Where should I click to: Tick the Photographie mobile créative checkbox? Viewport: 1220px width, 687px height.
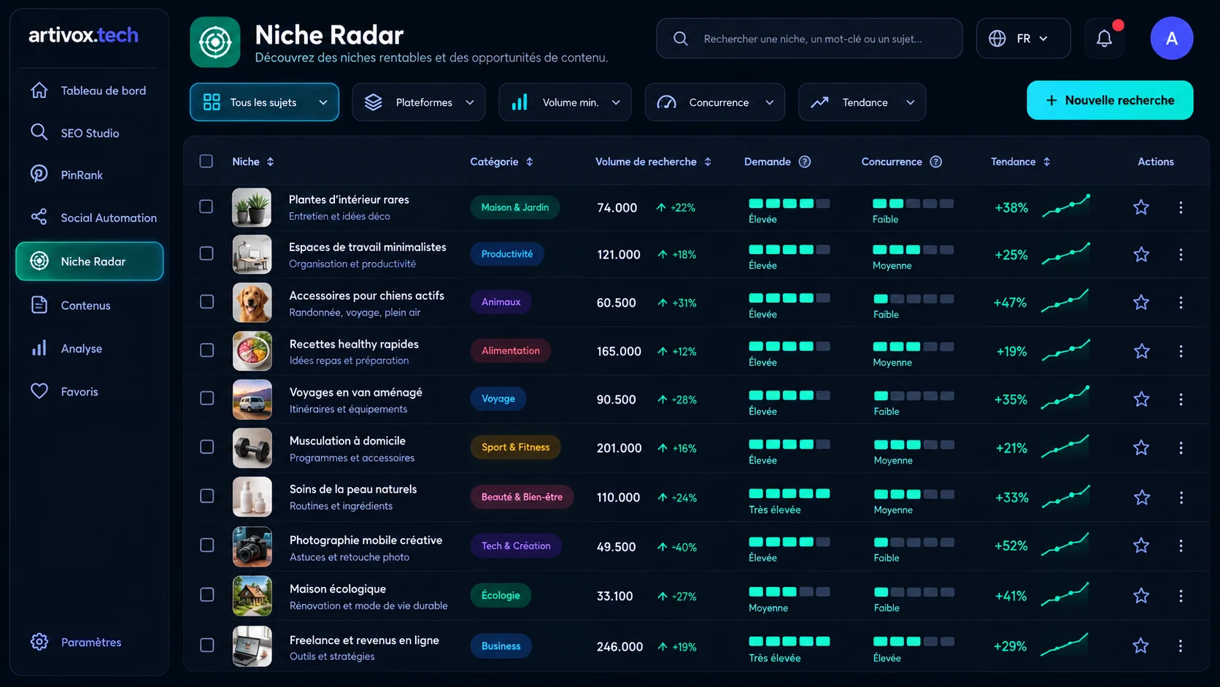pos(206,545)
